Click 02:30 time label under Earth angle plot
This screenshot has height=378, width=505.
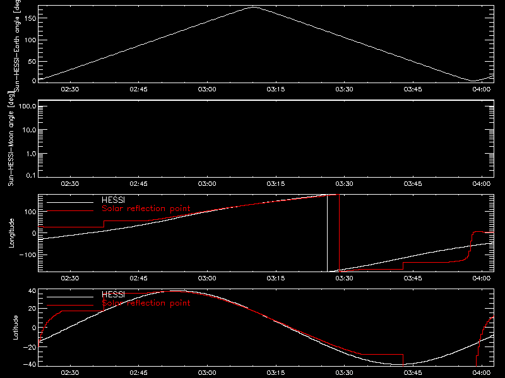coord(70,89)
